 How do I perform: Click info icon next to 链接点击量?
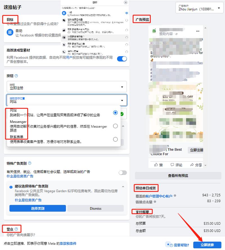coord(155,202)
